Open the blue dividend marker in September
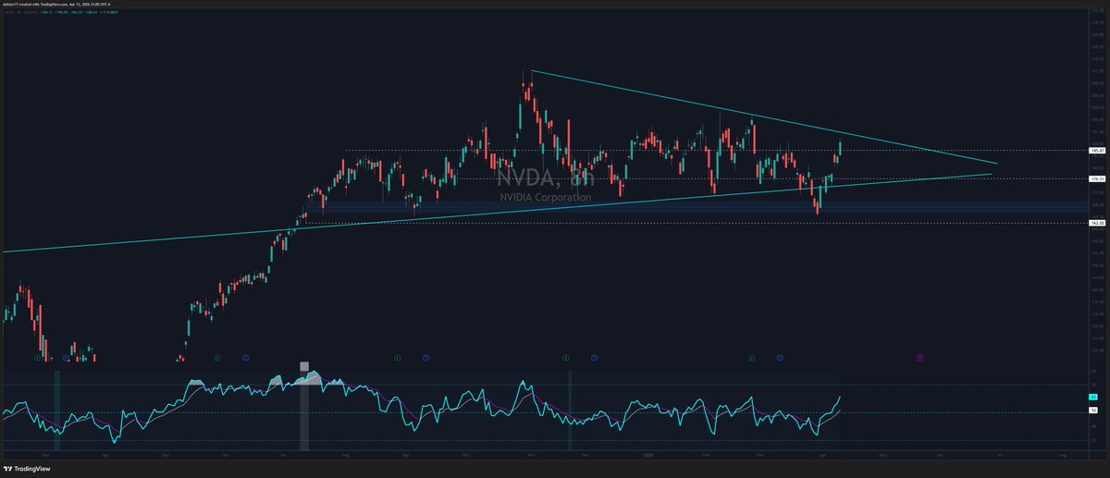The width and height of the screenshot is (1110, 478). 425,356
